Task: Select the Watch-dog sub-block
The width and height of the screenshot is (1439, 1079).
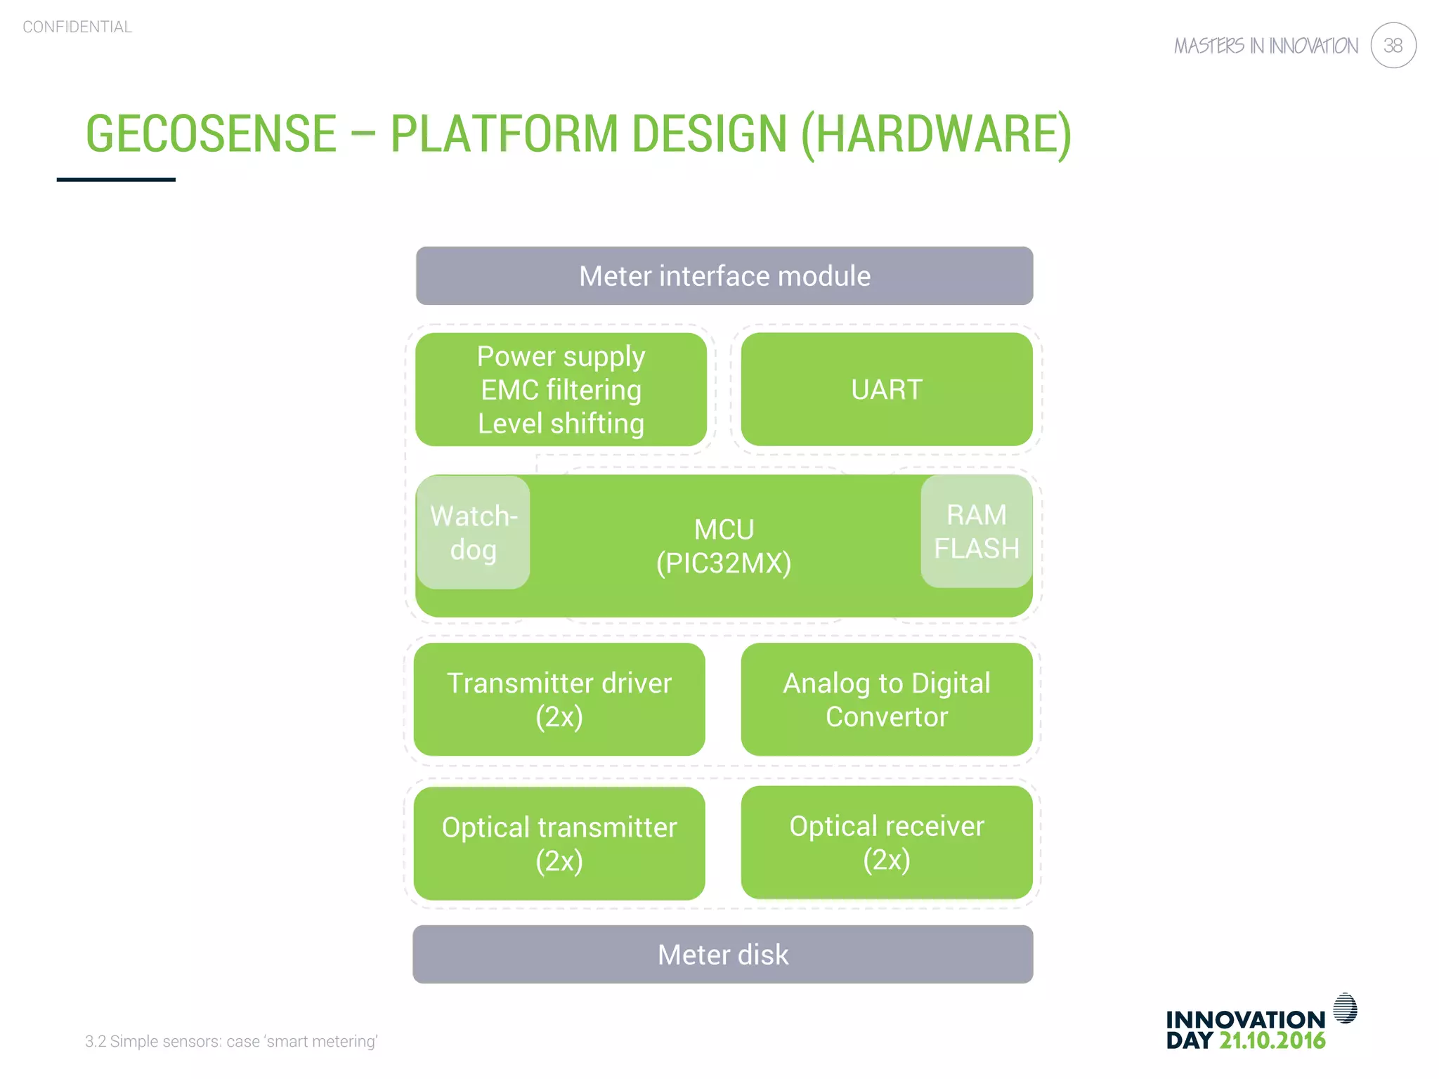Action: 473,533
